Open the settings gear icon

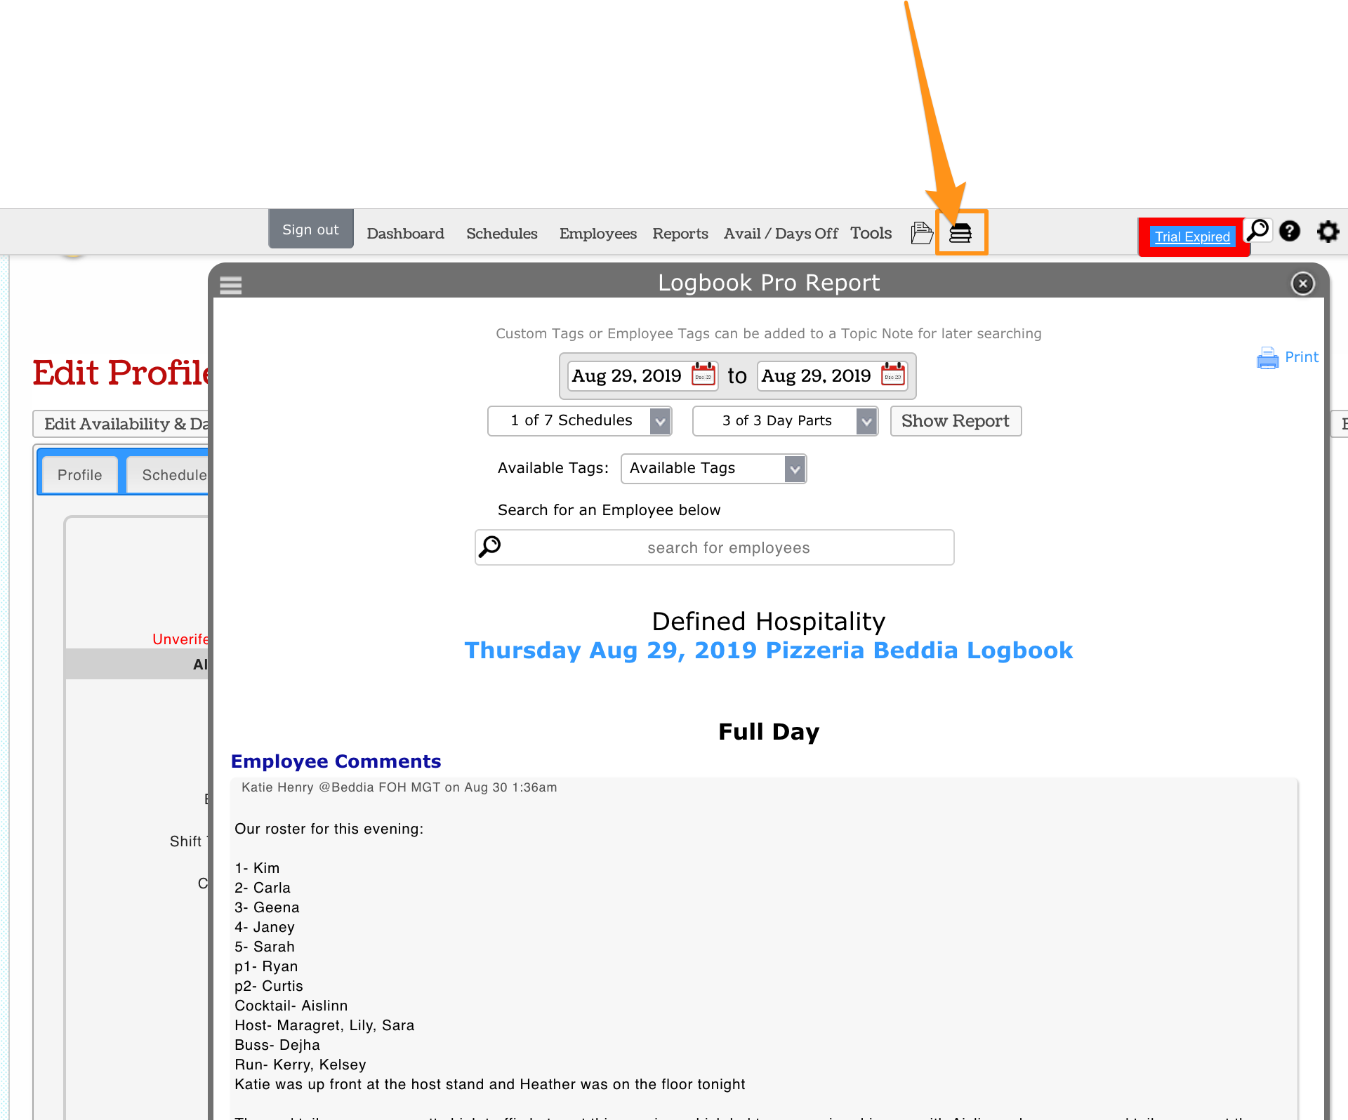pyautogui.click(x=1328, y=232)
